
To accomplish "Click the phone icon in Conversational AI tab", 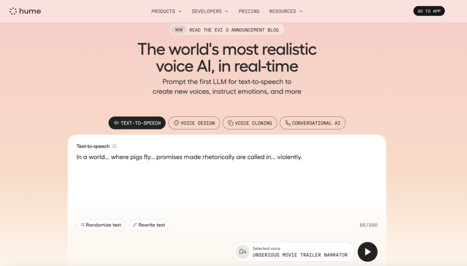I will tap(288, 123).
